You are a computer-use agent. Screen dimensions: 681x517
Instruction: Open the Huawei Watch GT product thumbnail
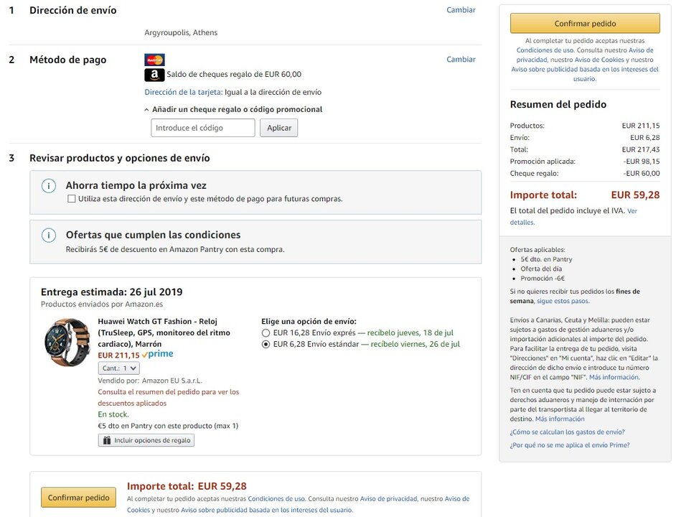[x=67, y=343]
